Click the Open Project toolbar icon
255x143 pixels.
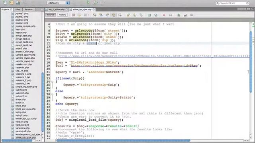tap(18, 2)
